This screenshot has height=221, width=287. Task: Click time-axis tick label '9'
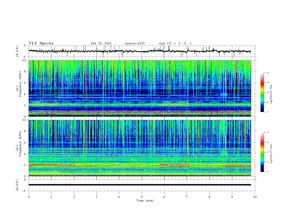232,197
